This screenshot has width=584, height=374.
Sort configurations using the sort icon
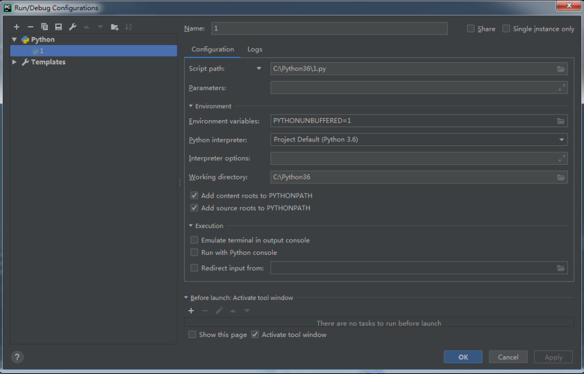click(128, 26)
